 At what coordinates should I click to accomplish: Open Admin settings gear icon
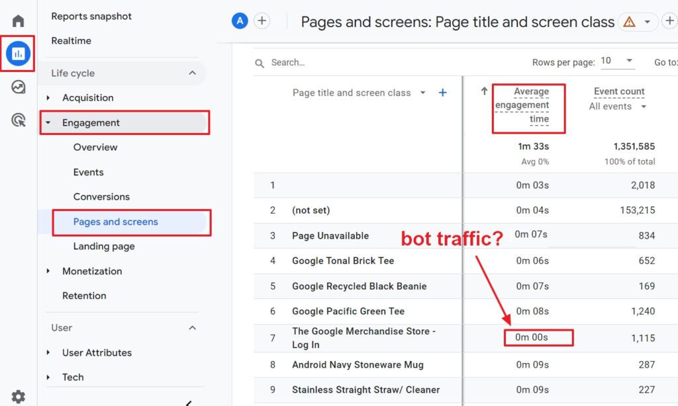(19, 396)
